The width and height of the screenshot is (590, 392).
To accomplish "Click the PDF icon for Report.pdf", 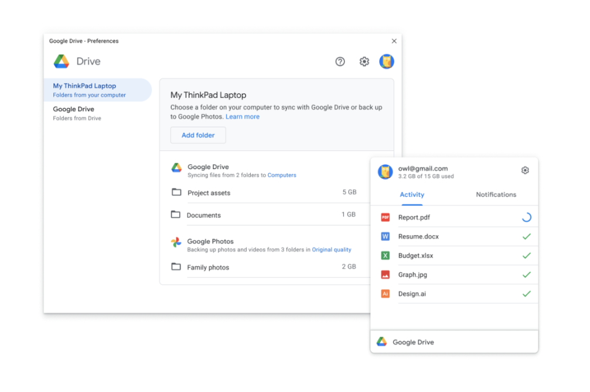I will [x=386, y=217].
